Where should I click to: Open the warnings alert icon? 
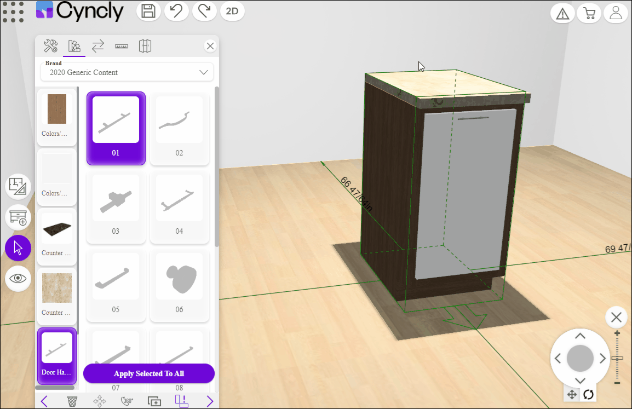(x=562, y=13)
